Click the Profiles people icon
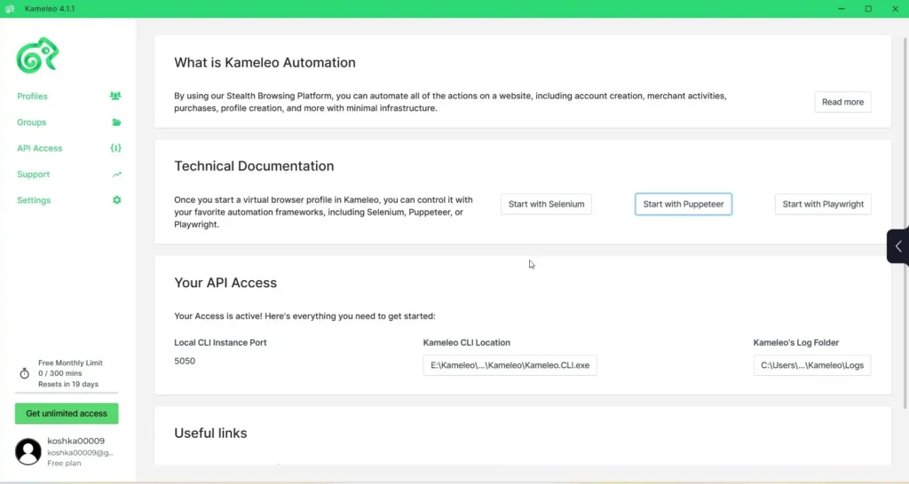 pyautogui.click(x=115, y=96)
